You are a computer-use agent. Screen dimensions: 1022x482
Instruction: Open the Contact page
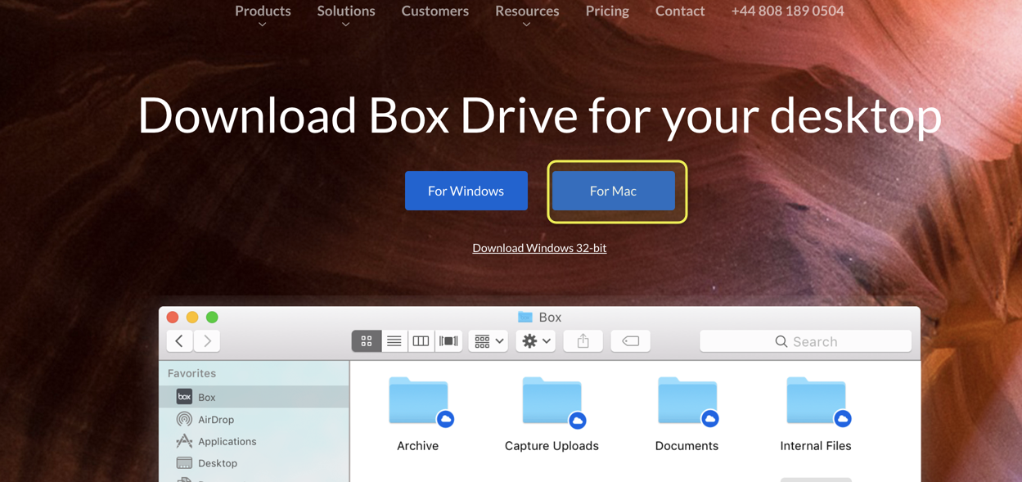pos(680,11)
